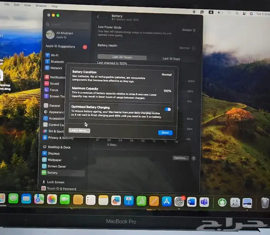Open App Store from the Dock
The width and height of the screenshot is (270, 235).
coord(167,201)
